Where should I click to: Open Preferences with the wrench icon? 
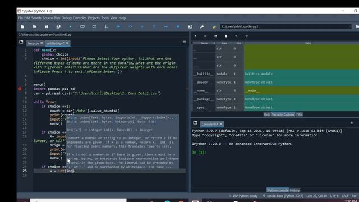(x=202, y=26)
